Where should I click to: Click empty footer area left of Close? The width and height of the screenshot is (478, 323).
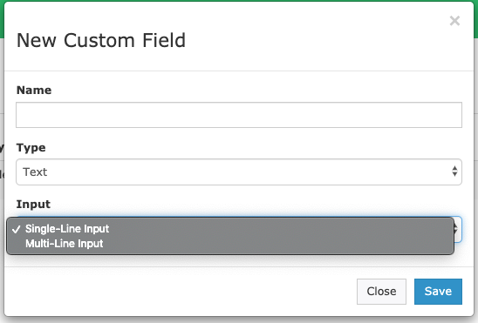coord(183,292)
